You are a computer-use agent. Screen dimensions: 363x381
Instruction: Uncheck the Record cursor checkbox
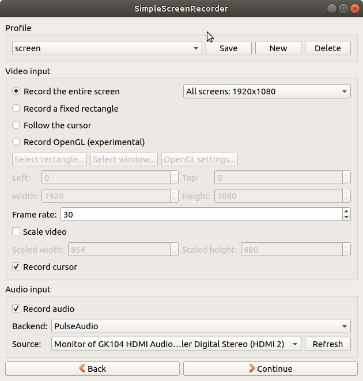click(16, 267)
